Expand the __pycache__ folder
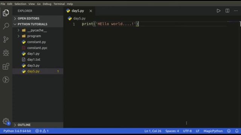The height and width of the screenshot is (135, 241). (x=38, y=30)
